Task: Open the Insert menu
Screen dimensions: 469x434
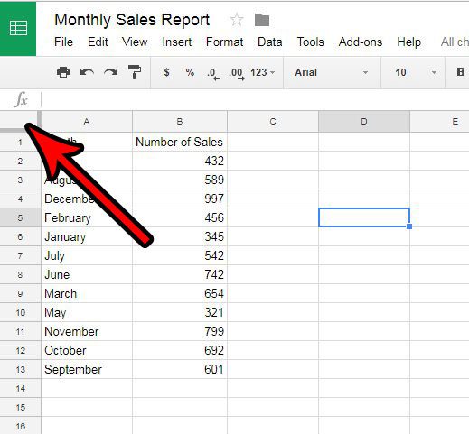Action: coord(177,42)
